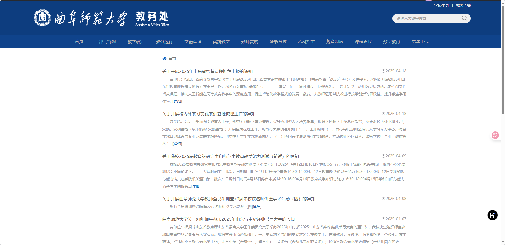
Task: Click the home icon in the breadcrumb
Action: (x=164, y=59)
